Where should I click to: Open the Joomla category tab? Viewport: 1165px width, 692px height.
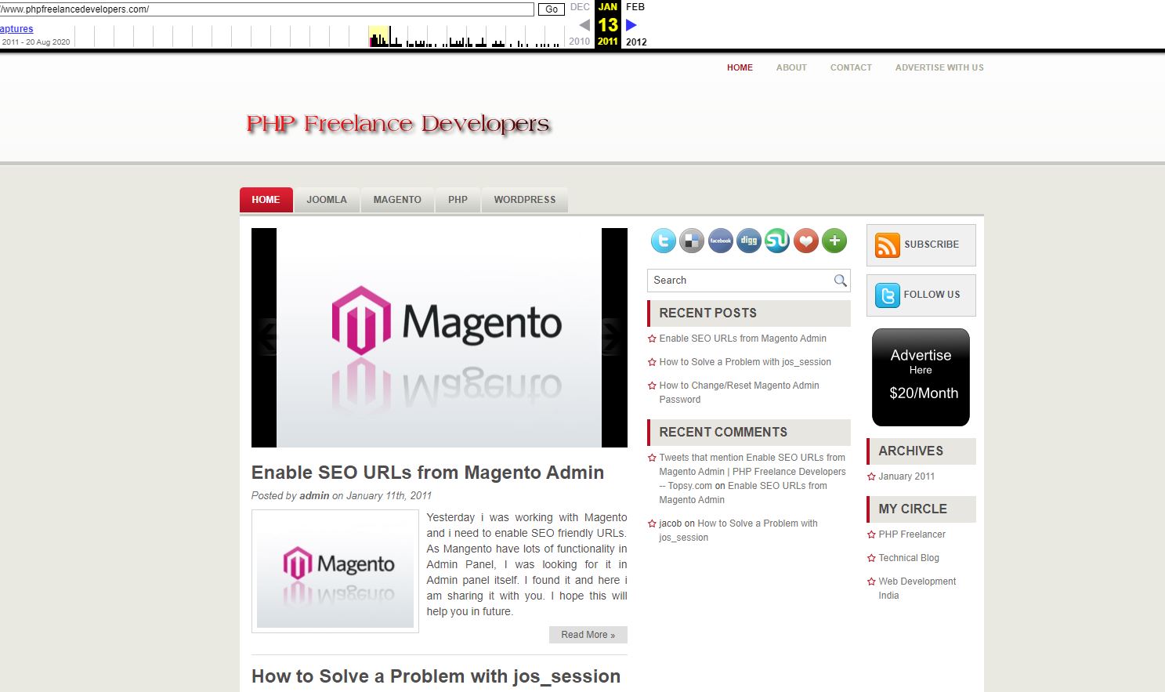pyautogui.click(x=327, y=200)
